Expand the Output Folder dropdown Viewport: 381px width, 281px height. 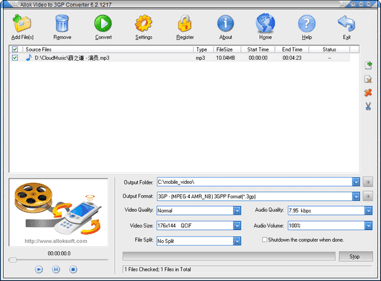tap(356, 182)
